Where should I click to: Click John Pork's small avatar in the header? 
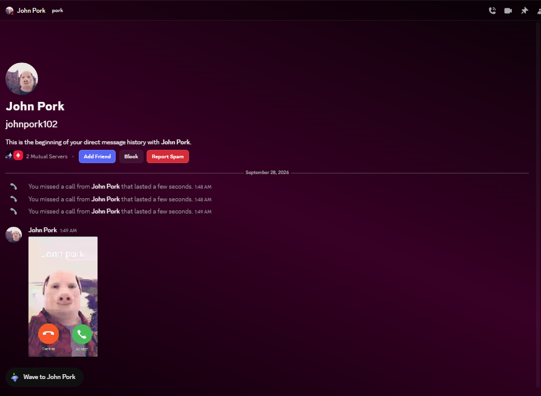(10, 11)
